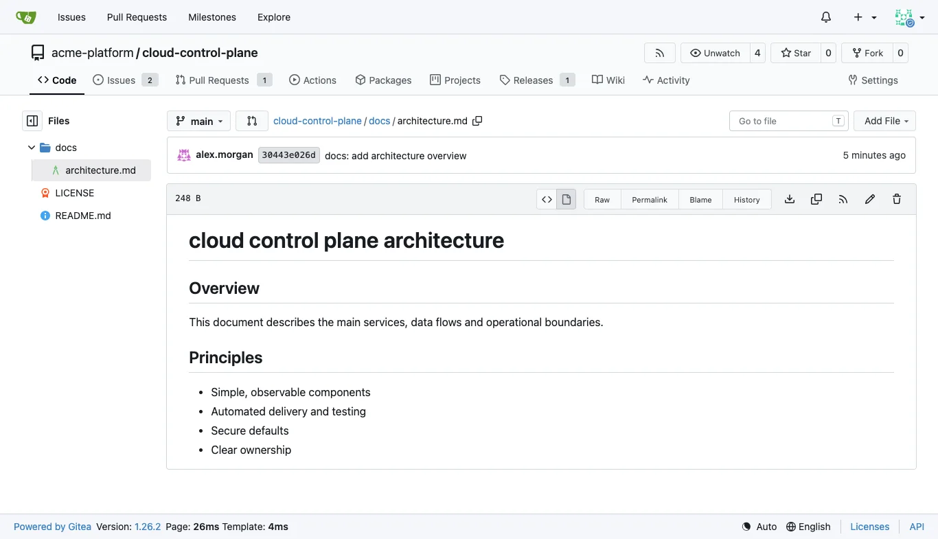Viewport: 938px width, 539px height.
Task: Open repository Settings
Action: coord(873,80)
